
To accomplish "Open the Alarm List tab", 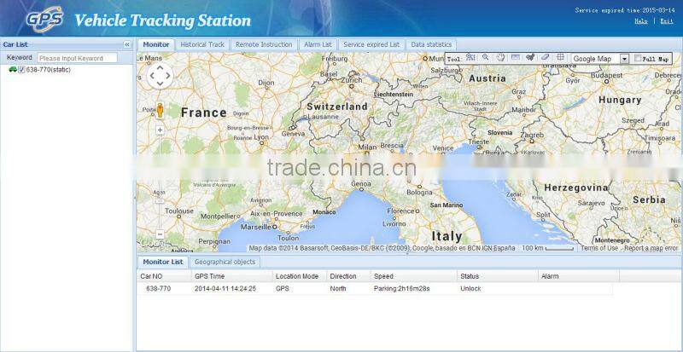I will (318, 44).
